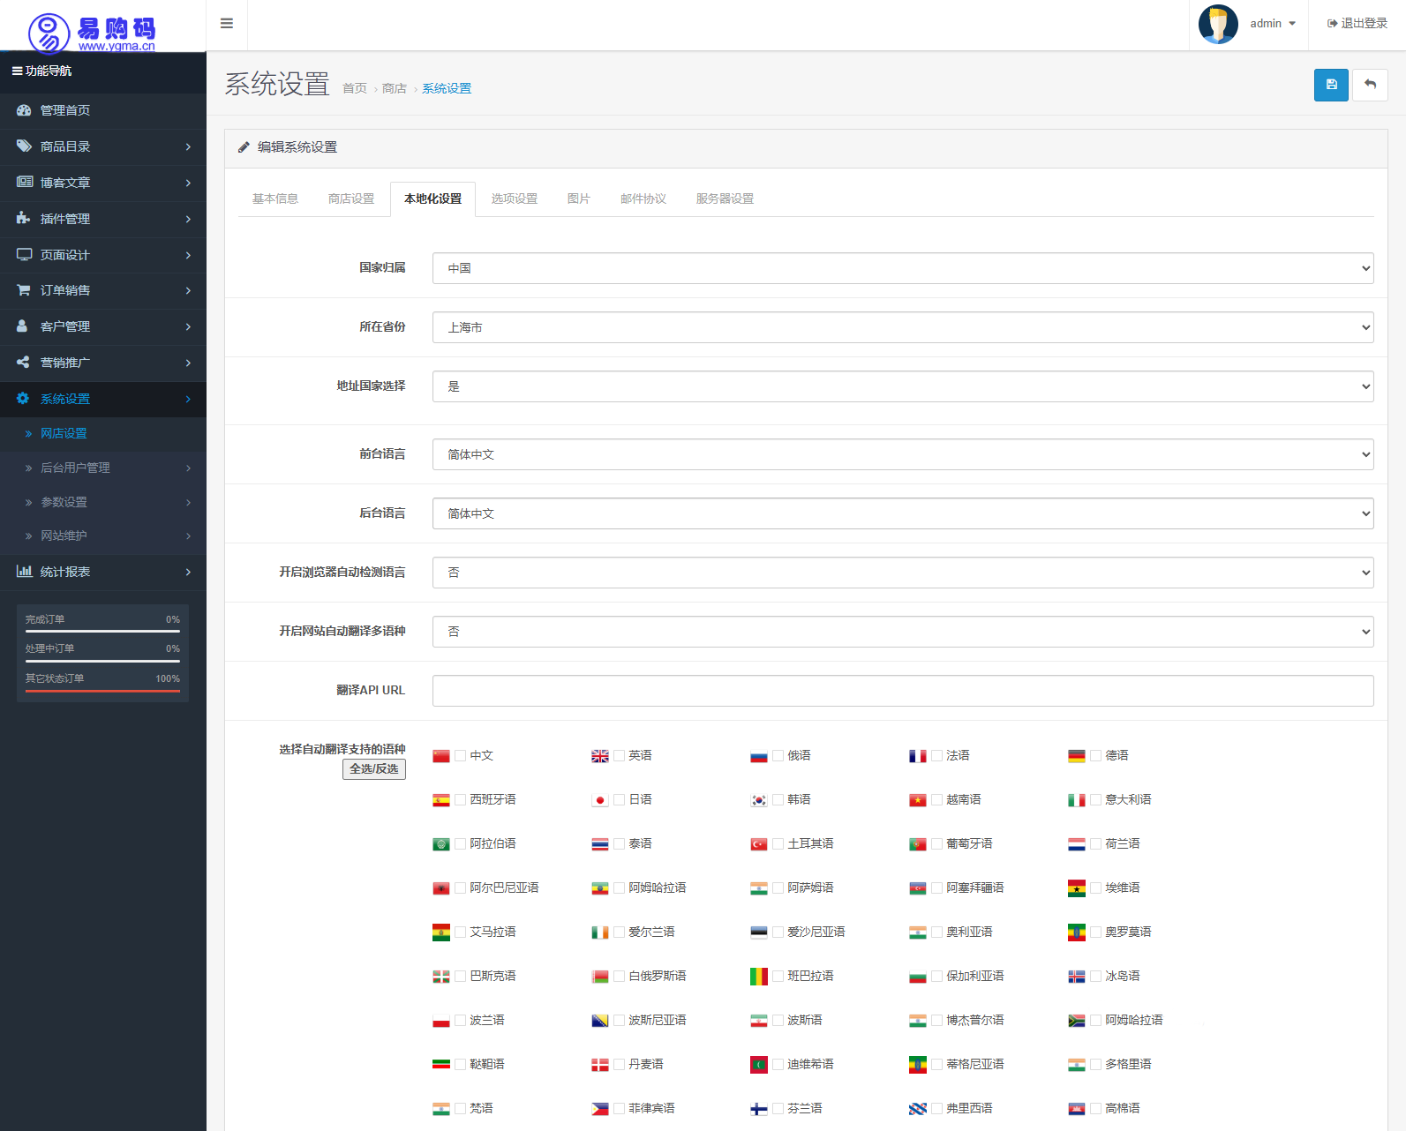Viewport: 1406px width, 1131px height.
Task: Click the 退出登录 logout link
Action: coord(1357,24)
